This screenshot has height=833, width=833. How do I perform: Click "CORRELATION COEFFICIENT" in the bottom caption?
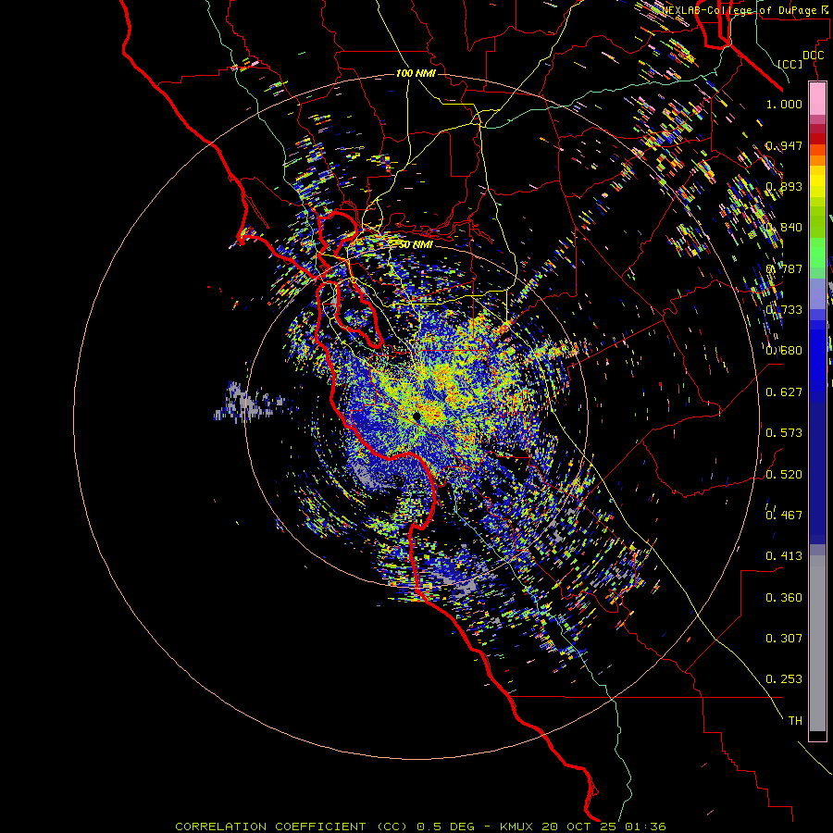270,827
